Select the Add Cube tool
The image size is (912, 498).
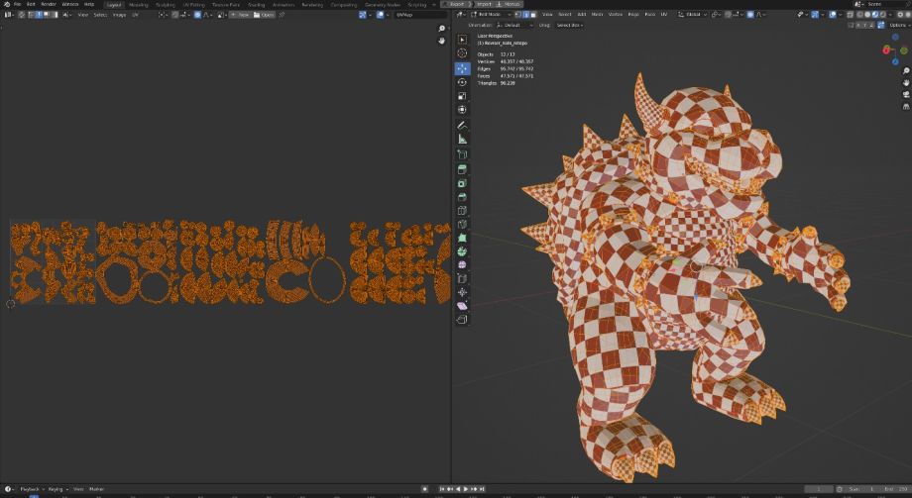point(462,154)
